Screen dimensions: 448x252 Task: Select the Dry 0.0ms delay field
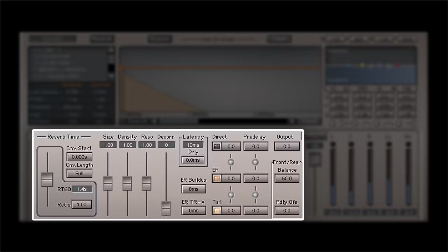pyautogui.click(x=193, y=160)
